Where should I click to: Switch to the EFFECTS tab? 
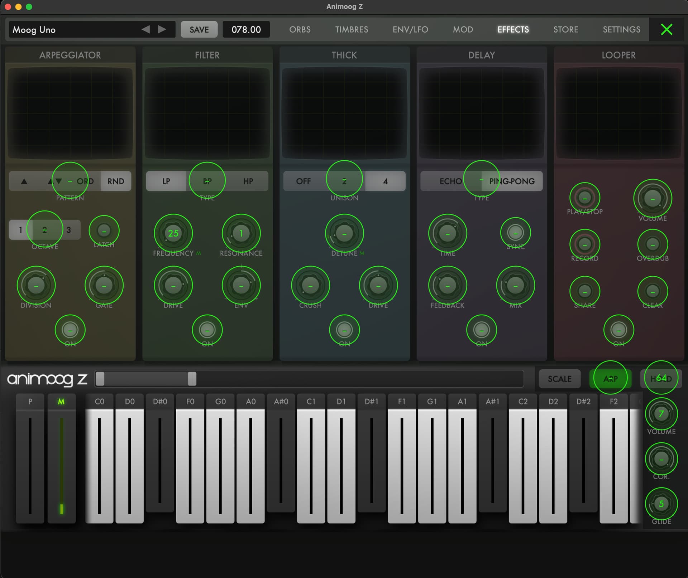(513, 29)
